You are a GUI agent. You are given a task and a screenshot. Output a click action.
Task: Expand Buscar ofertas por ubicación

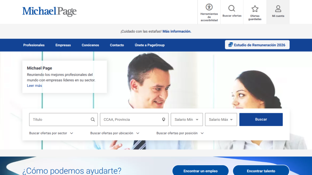point(115,133)
